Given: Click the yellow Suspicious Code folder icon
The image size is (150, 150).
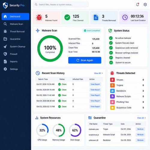Looking at the screenshot, I should [x=112, y=108].
